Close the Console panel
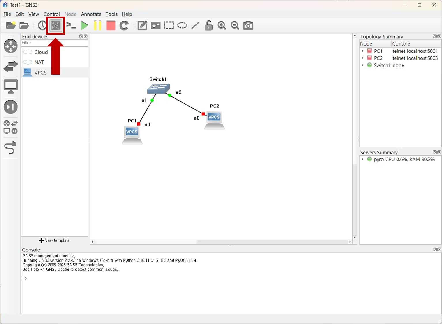The width and height of the screenshot is (442, 324). coord(439,249)
